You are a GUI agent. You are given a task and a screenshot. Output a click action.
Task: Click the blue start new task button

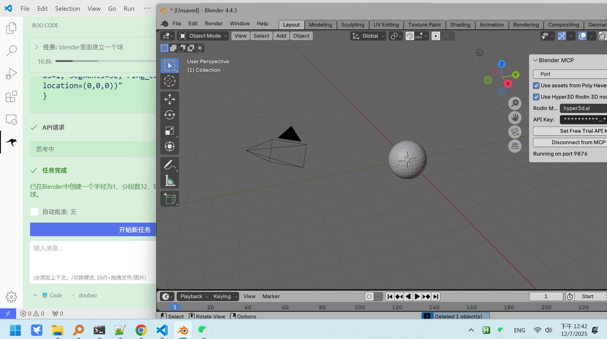click(93, 230)
